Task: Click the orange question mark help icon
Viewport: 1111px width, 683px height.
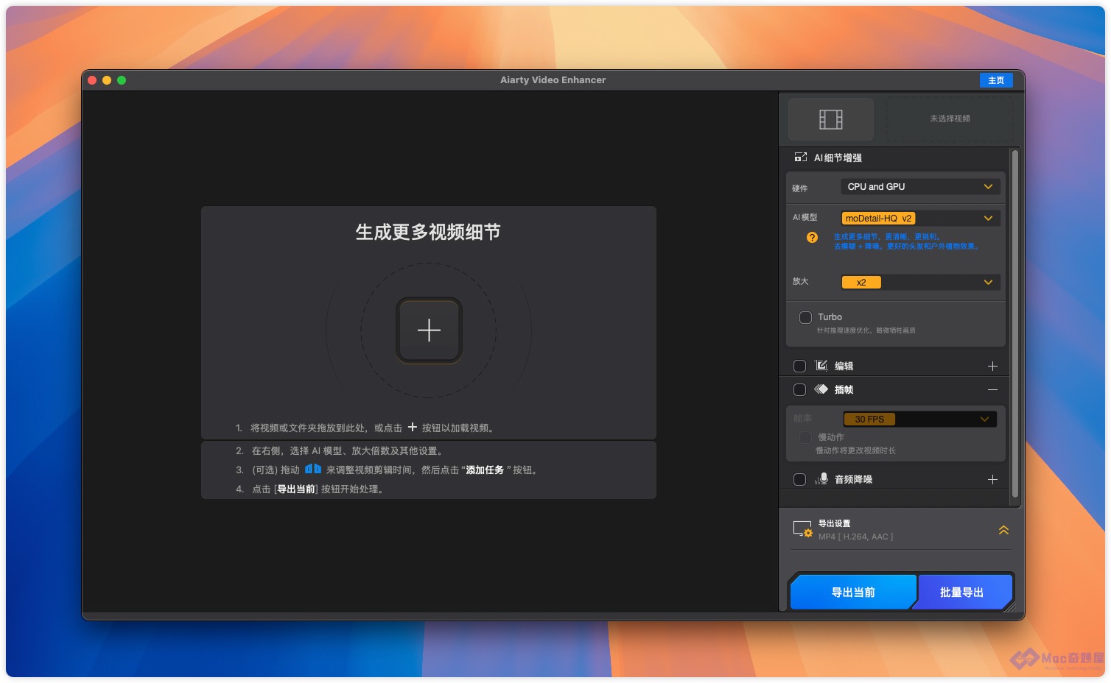Action: point(812,238)
